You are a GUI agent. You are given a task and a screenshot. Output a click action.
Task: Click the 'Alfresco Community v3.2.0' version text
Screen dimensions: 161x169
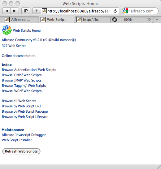[39, 40]
